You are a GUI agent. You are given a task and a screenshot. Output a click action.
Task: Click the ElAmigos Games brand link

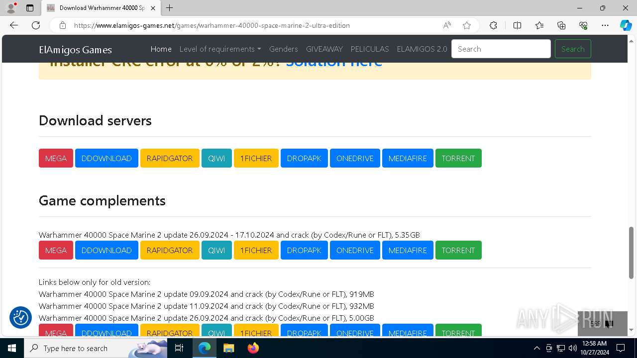point(75,49)
